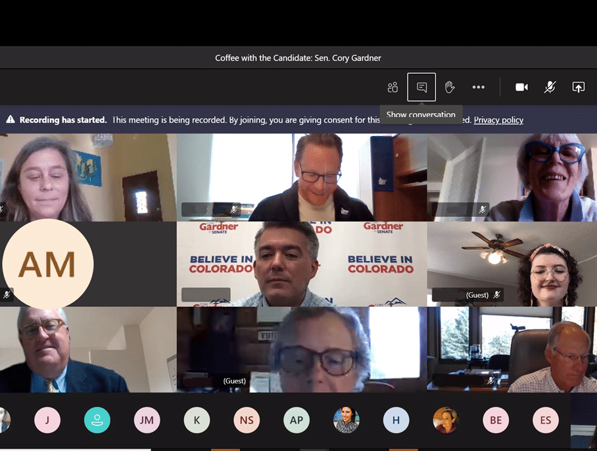Click the recording warning triangle icon
The image size is (597, 451).
click(11, 120)
